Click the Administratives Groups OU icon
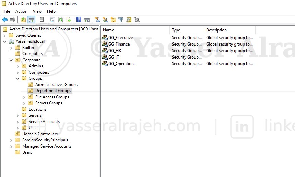 [31, 85]
